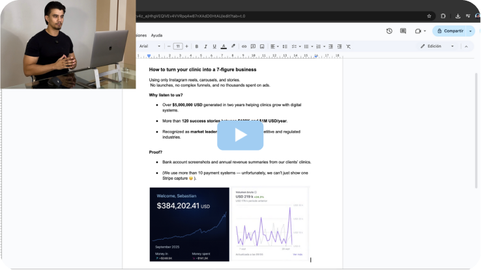Open the Ayuda menu
Screen dimensions: 481x271
[x=156, y=35]
